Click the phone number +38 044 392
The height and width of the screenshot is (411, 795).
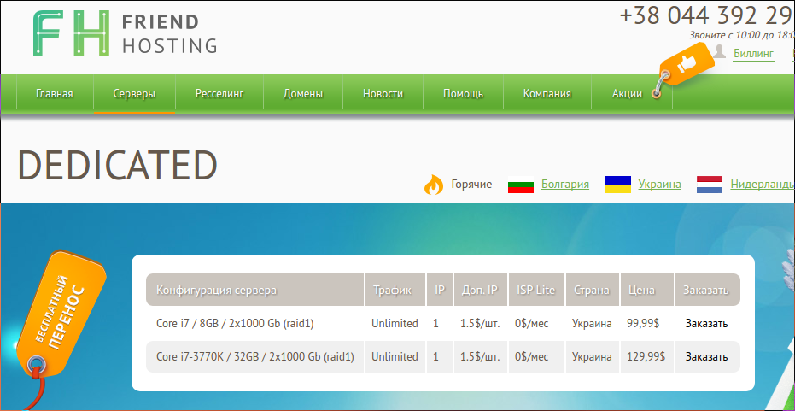point(707,15)
